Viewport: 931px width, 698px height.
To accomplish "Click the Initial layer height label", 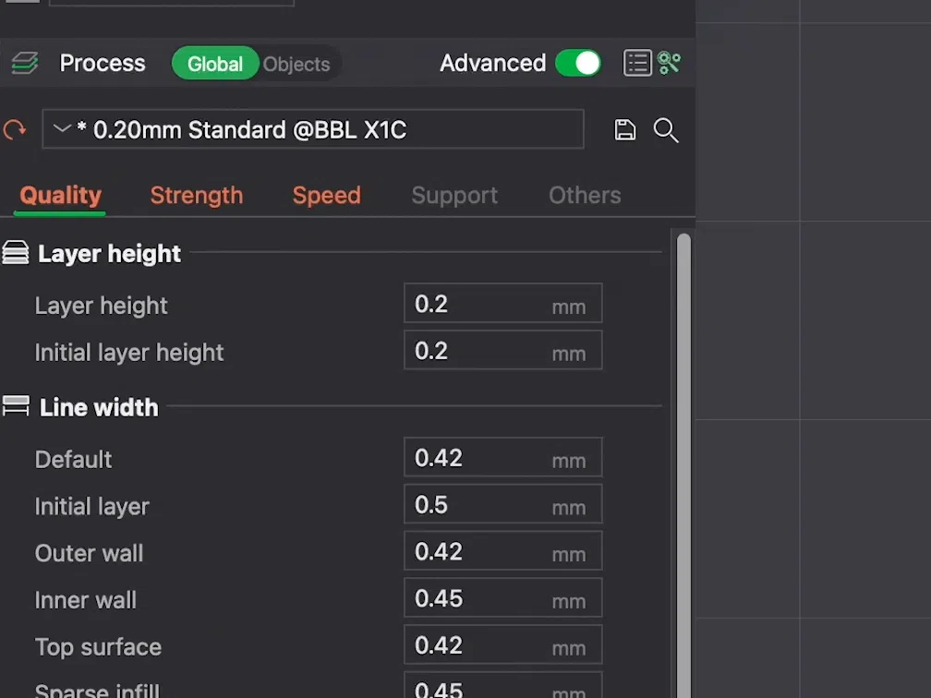I will pyautogui.click(x=129, y=353).
